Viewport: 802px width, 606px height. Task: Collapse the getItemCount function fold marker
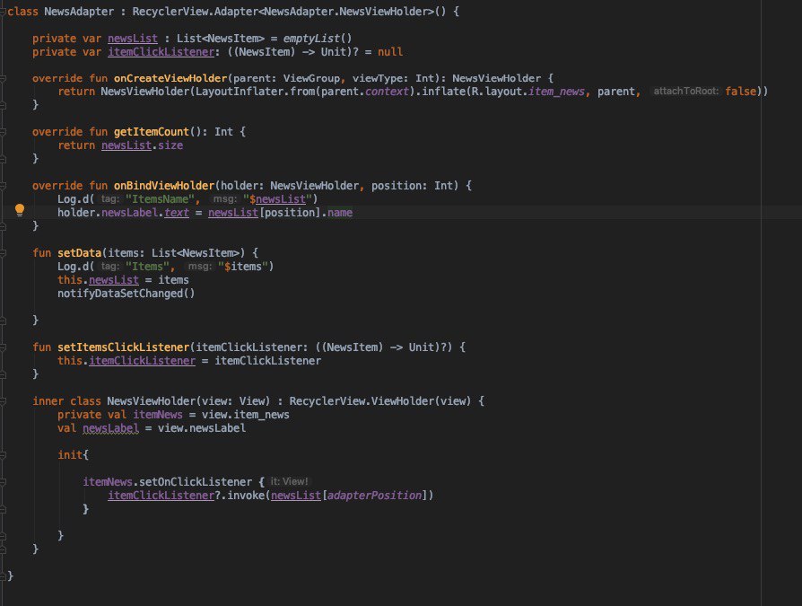(x=3, y=132)
